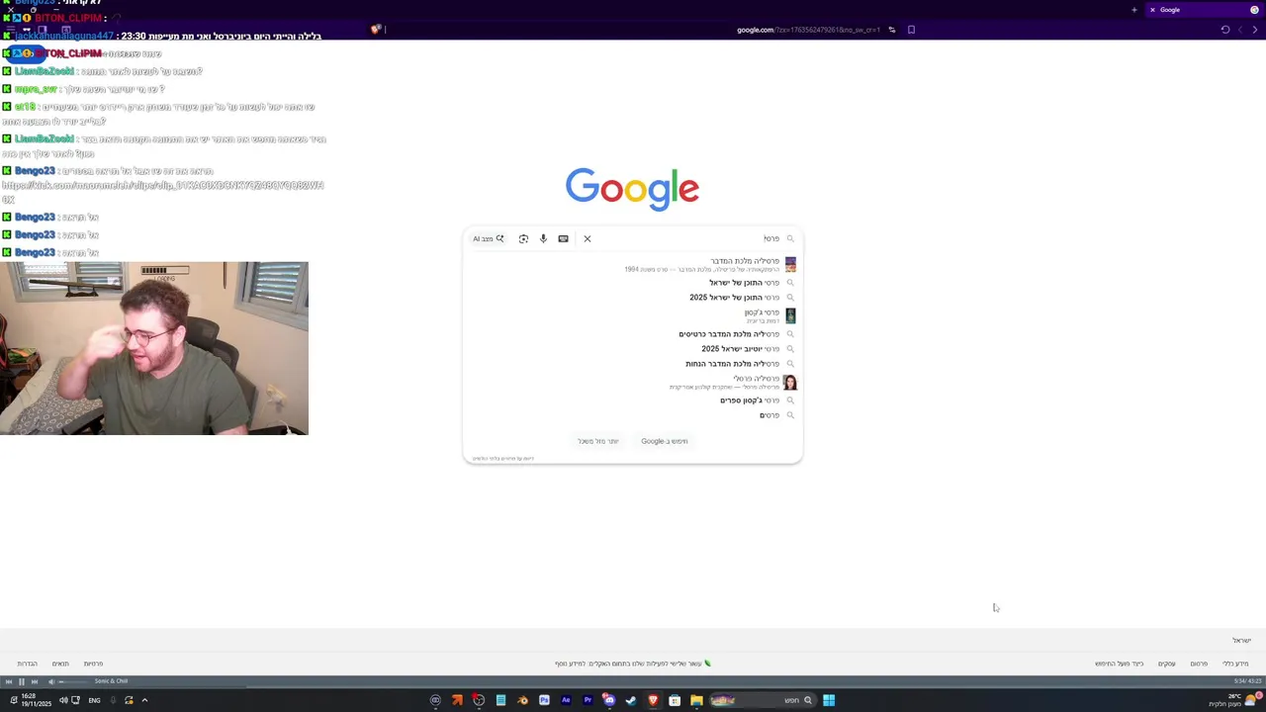Close the Google browser tab

coord(1152,10)
